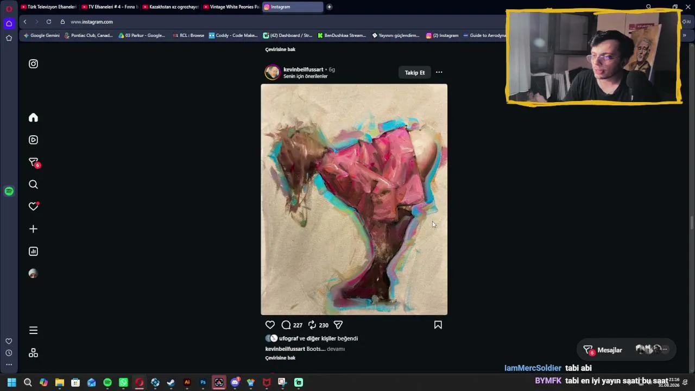
Task: Open the Windows Start menu
Action: pos(11,382)
